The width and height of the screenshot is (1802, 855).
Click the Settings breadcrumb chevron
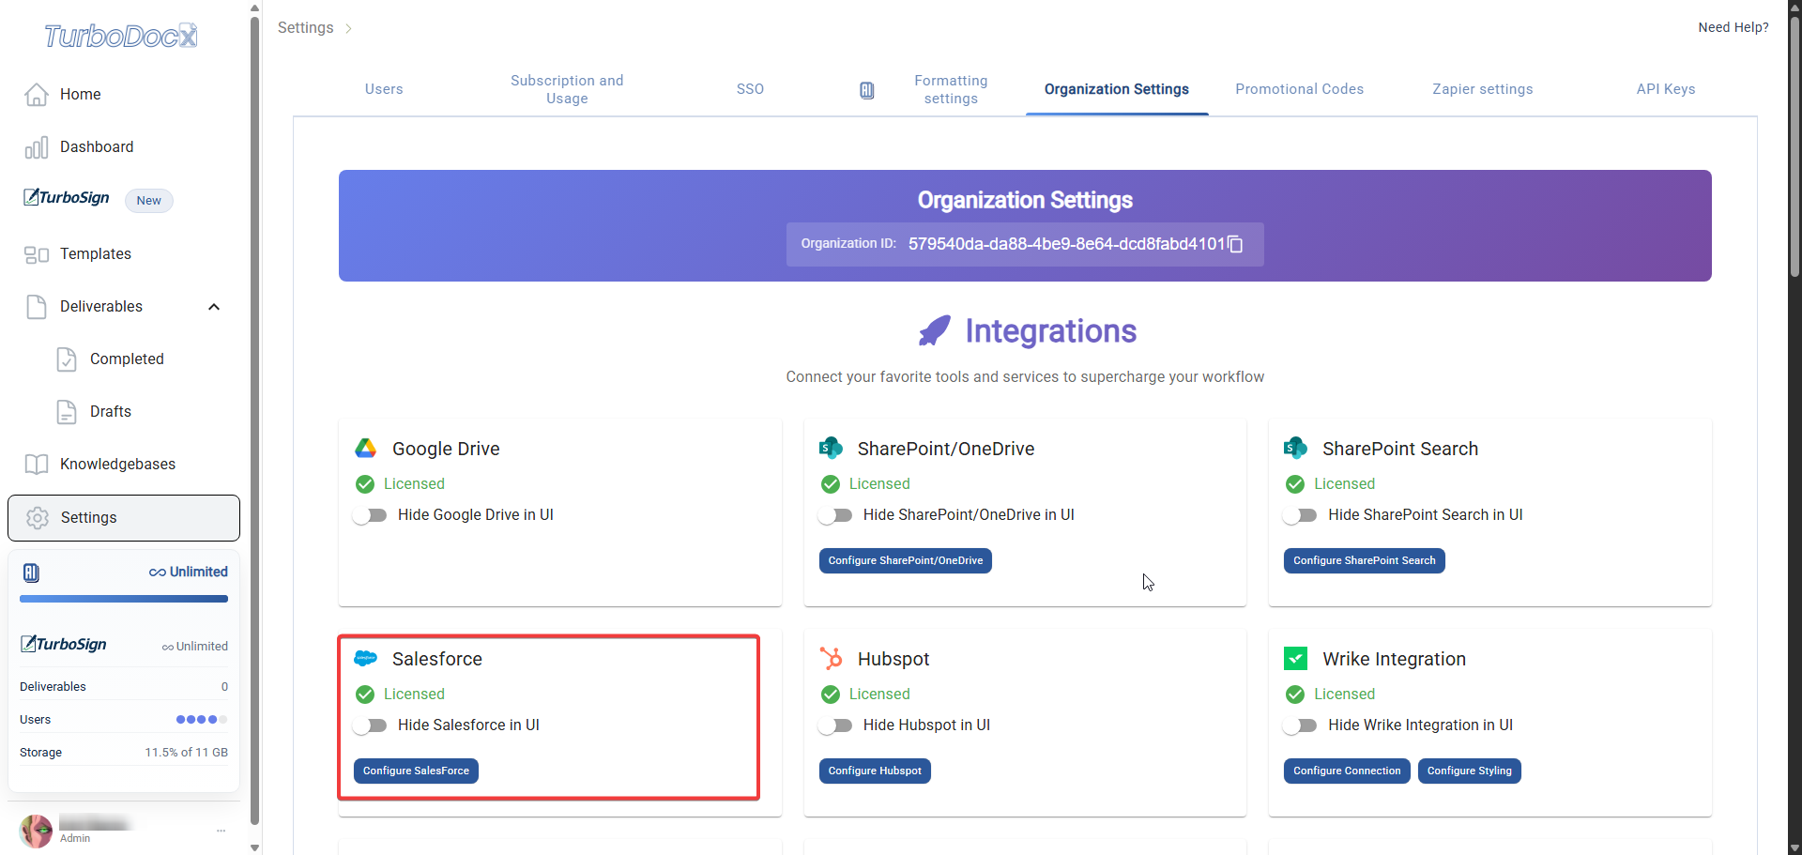(348, 29)
